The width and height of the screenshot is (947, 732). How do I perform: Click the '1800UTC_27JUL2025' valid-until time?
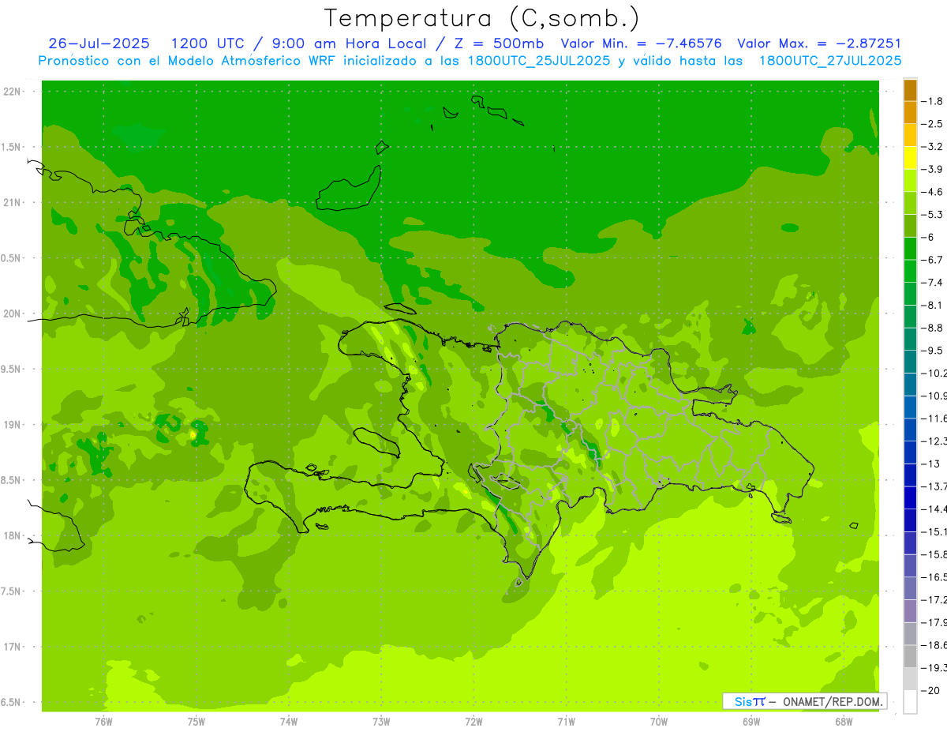point(830,61)
